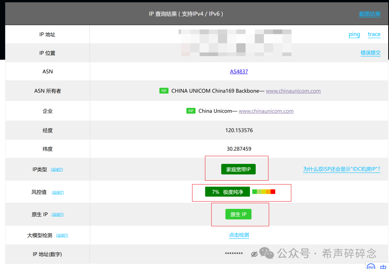Click the 中 input language indicator
389x269 pixels.
coord(383,267)
